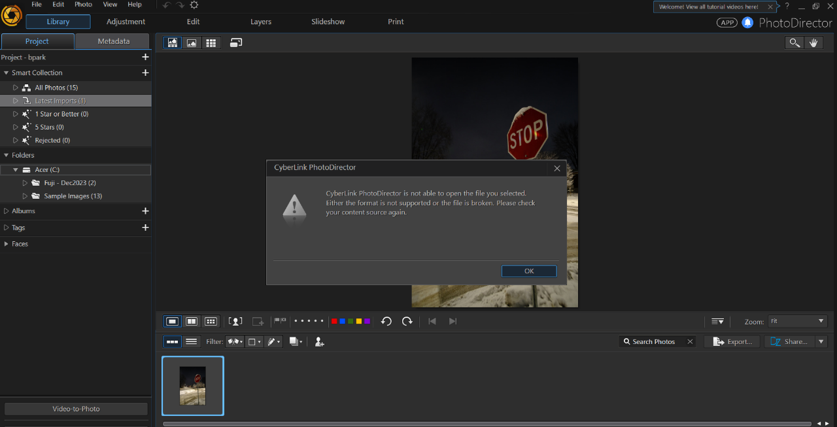Viewport: 837px width, 427px height.
Task: Collapse the Smart Collection section
Action: (x=6, y=73)
